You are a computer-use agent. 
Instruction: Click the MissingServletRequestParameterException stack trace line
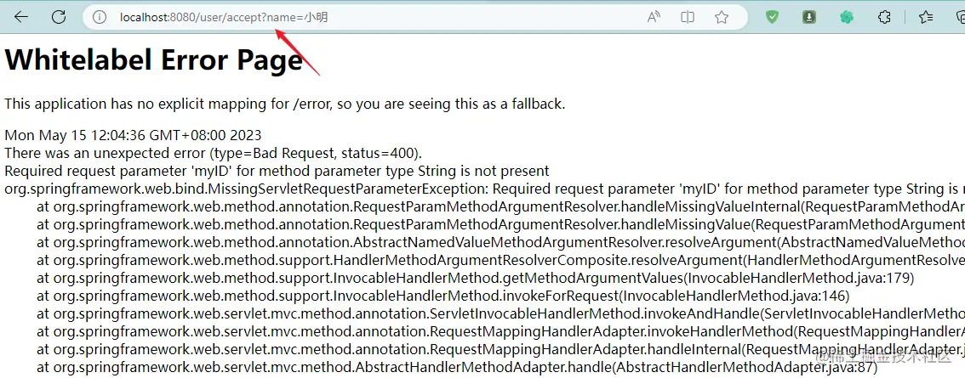[484, 188]
